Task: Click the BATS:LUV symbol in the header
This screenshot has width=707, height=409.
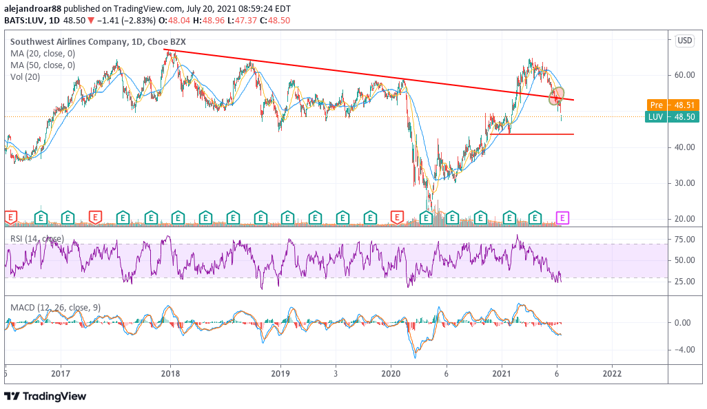Action: click(23, 20)
